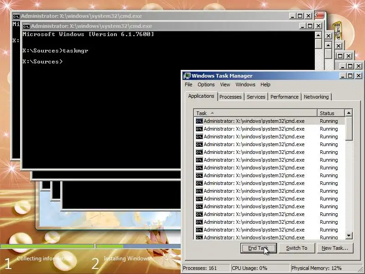Maximize the rear cmd.exe window
Image resolution: width=365 pixels, height=274 pixels.
[300, 16]
